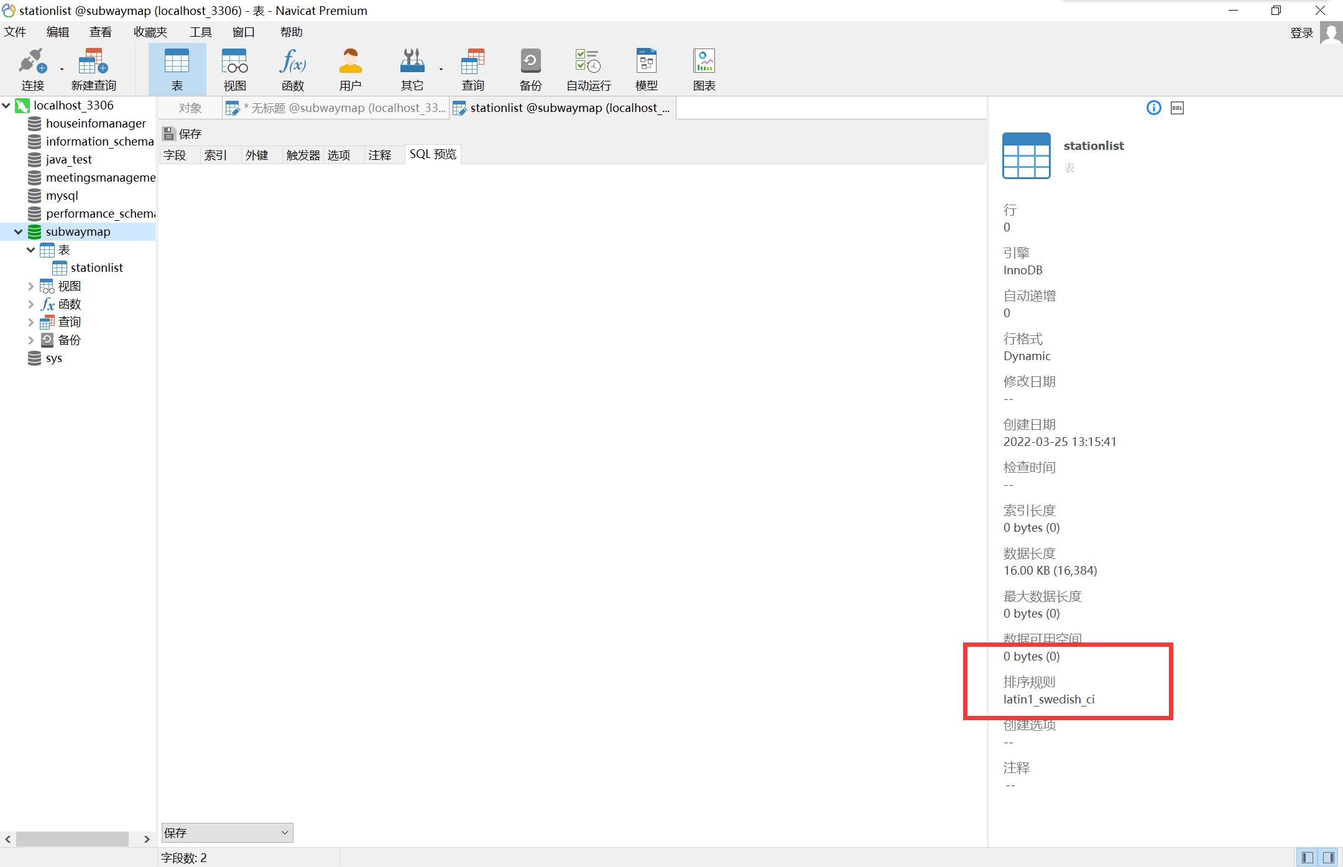Click the blue info icon in right panel

1153,108
